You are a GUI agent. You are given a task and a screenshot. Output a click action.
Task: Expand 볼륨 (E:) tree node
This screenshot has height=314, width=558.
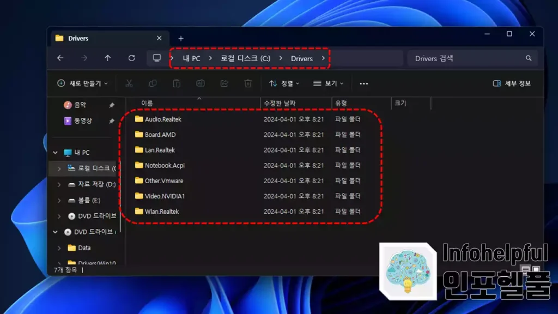click(x=59, y=201)
